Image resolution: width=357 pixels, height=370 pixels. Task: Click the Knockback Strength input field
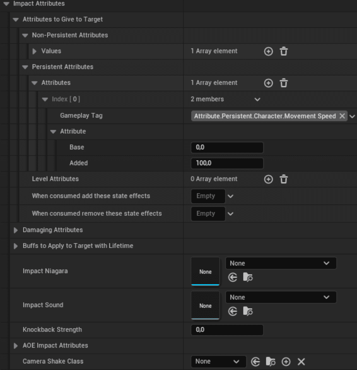coord(227,330)
